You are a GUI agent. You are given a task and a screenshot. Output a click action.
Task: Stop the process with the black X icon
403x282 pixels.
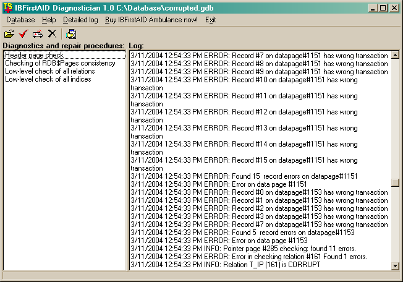click(x=52, y=33)
